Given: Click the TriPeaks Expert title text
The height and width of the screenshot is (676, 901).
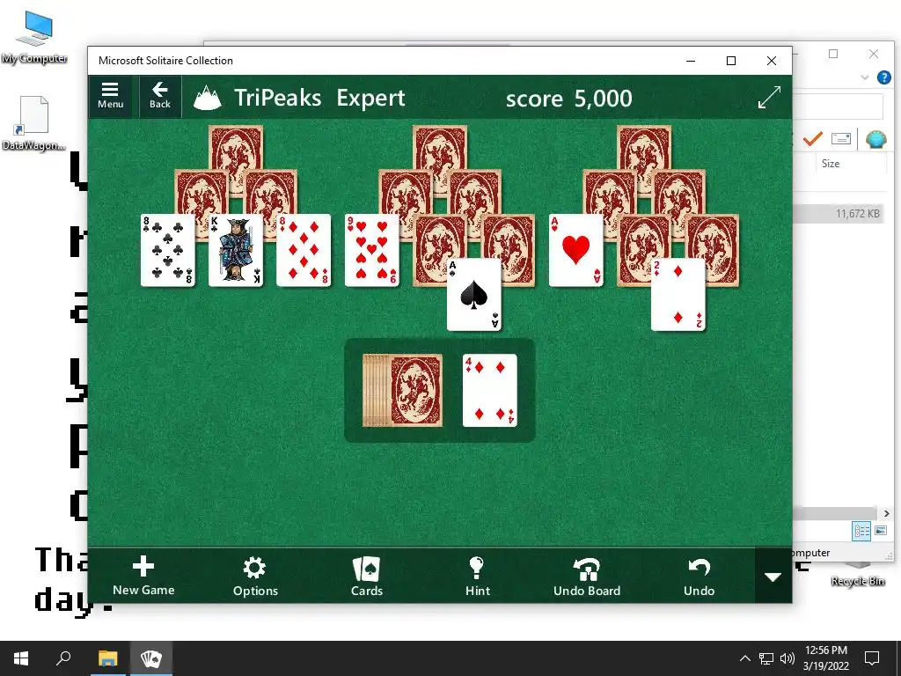Looking at the screenshot, I should pyautogui.click(x=319, y=98).
